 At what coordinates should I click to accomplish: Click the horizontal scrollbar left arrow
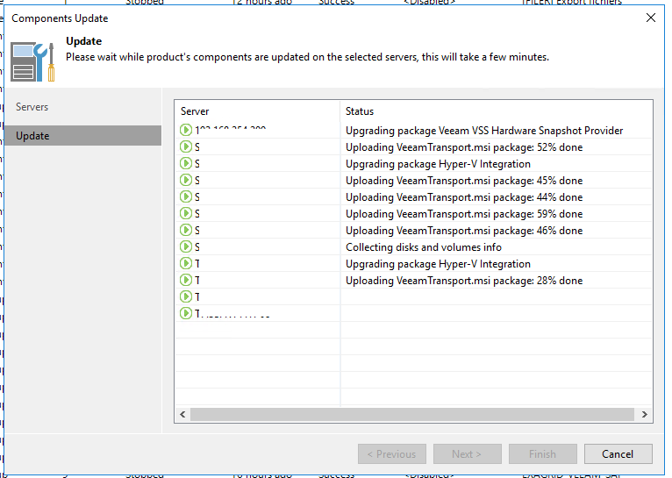point(183,414)
